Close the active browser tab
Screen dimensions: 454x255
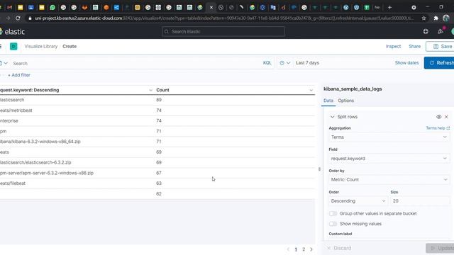tap(211, 8)
